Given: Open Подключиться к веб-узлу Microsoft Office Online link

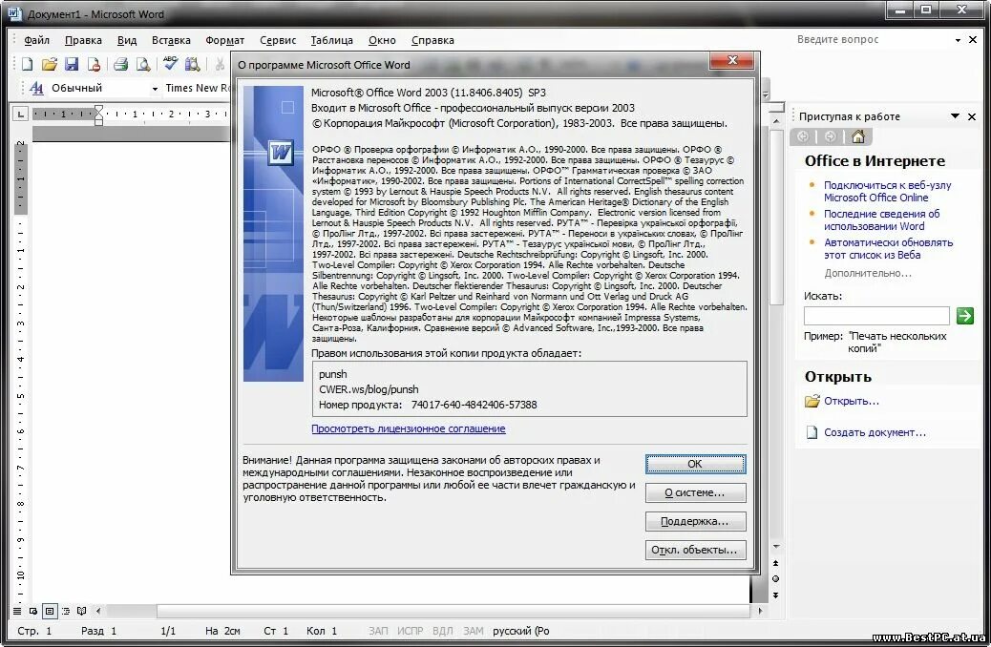Looking at the screenshot, I should [887, 192].
